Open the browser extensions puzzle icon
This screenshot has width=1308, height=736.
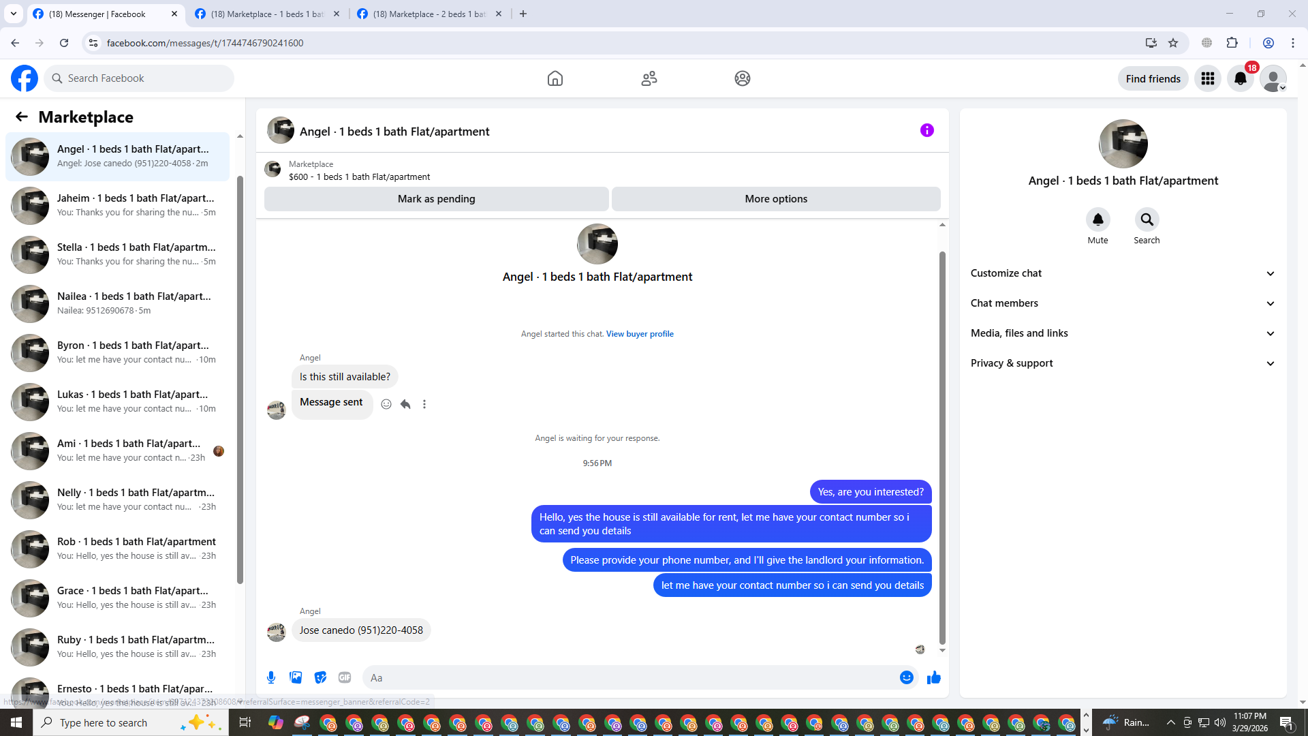[x=1232, y=43]
